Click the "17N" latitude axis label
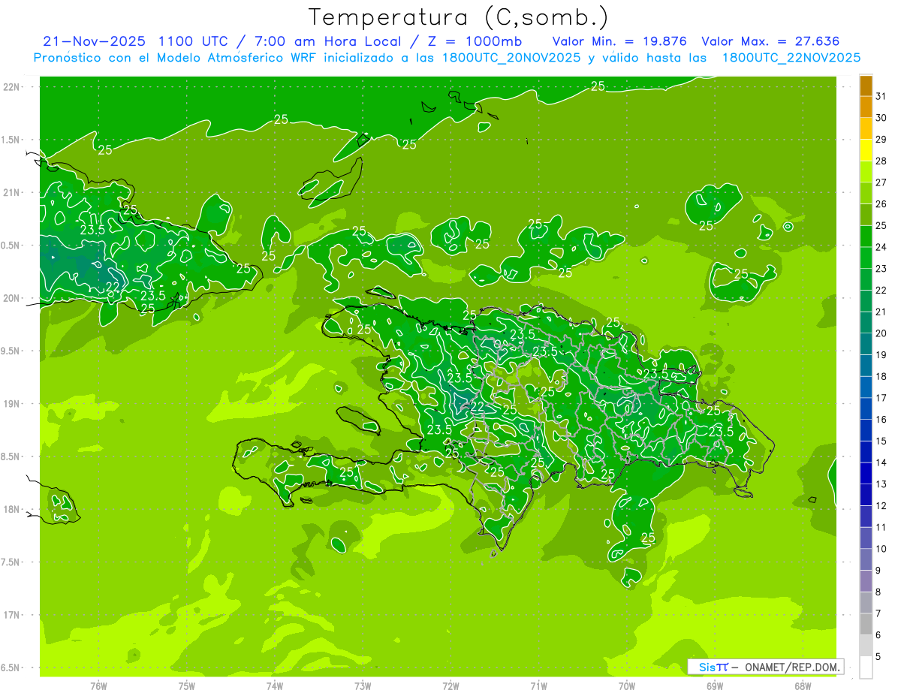The height and width of the screenshot is (696, 901). pos(12,616)
